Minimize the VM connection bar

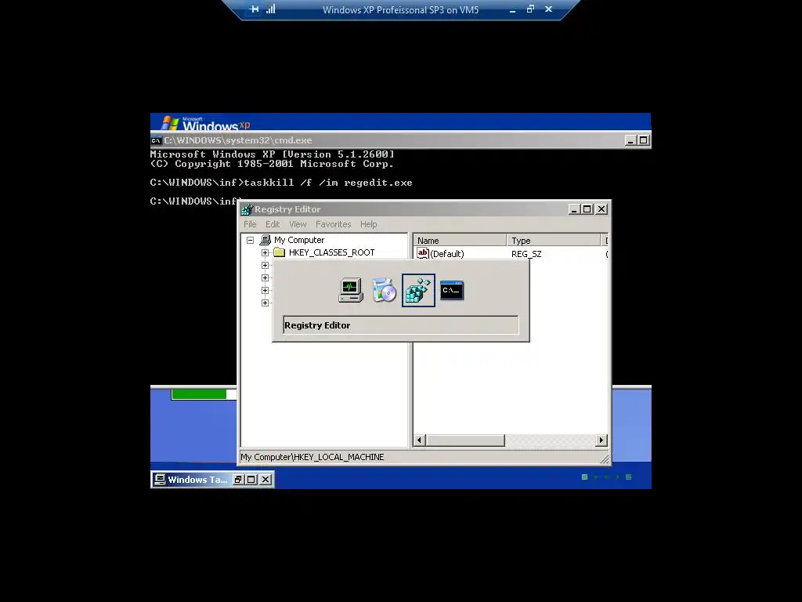point(512,9)
